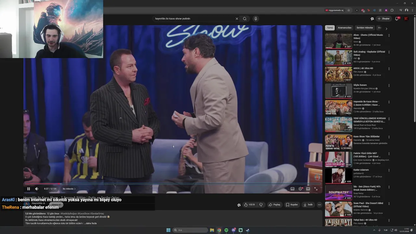Click the blue sound-waves extension icon
This screenshot has width=416, height=234.
pos(374,10)
